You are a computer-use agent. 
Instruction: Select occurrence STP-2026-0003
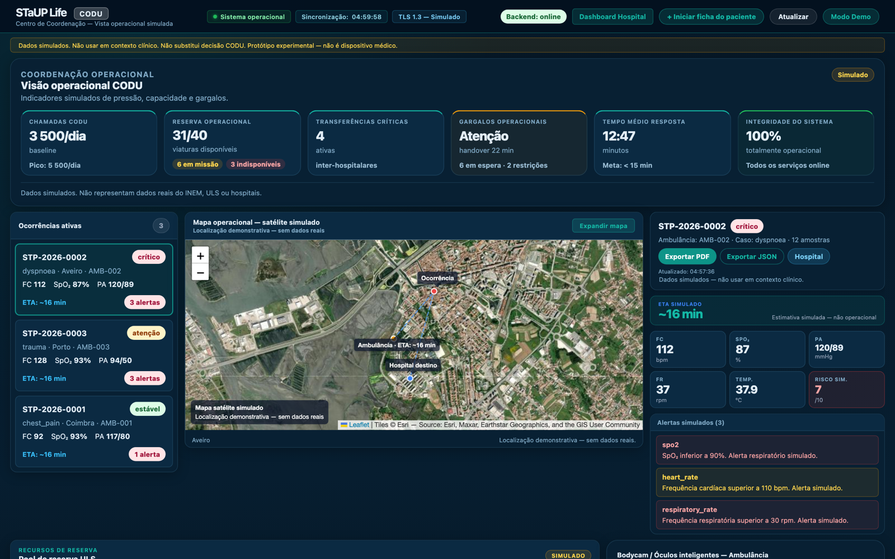tap(94, 356)
